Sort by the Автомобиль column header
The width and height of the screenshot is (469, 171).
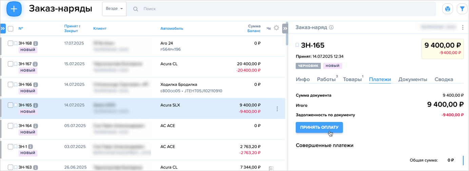tap(172, 28)
